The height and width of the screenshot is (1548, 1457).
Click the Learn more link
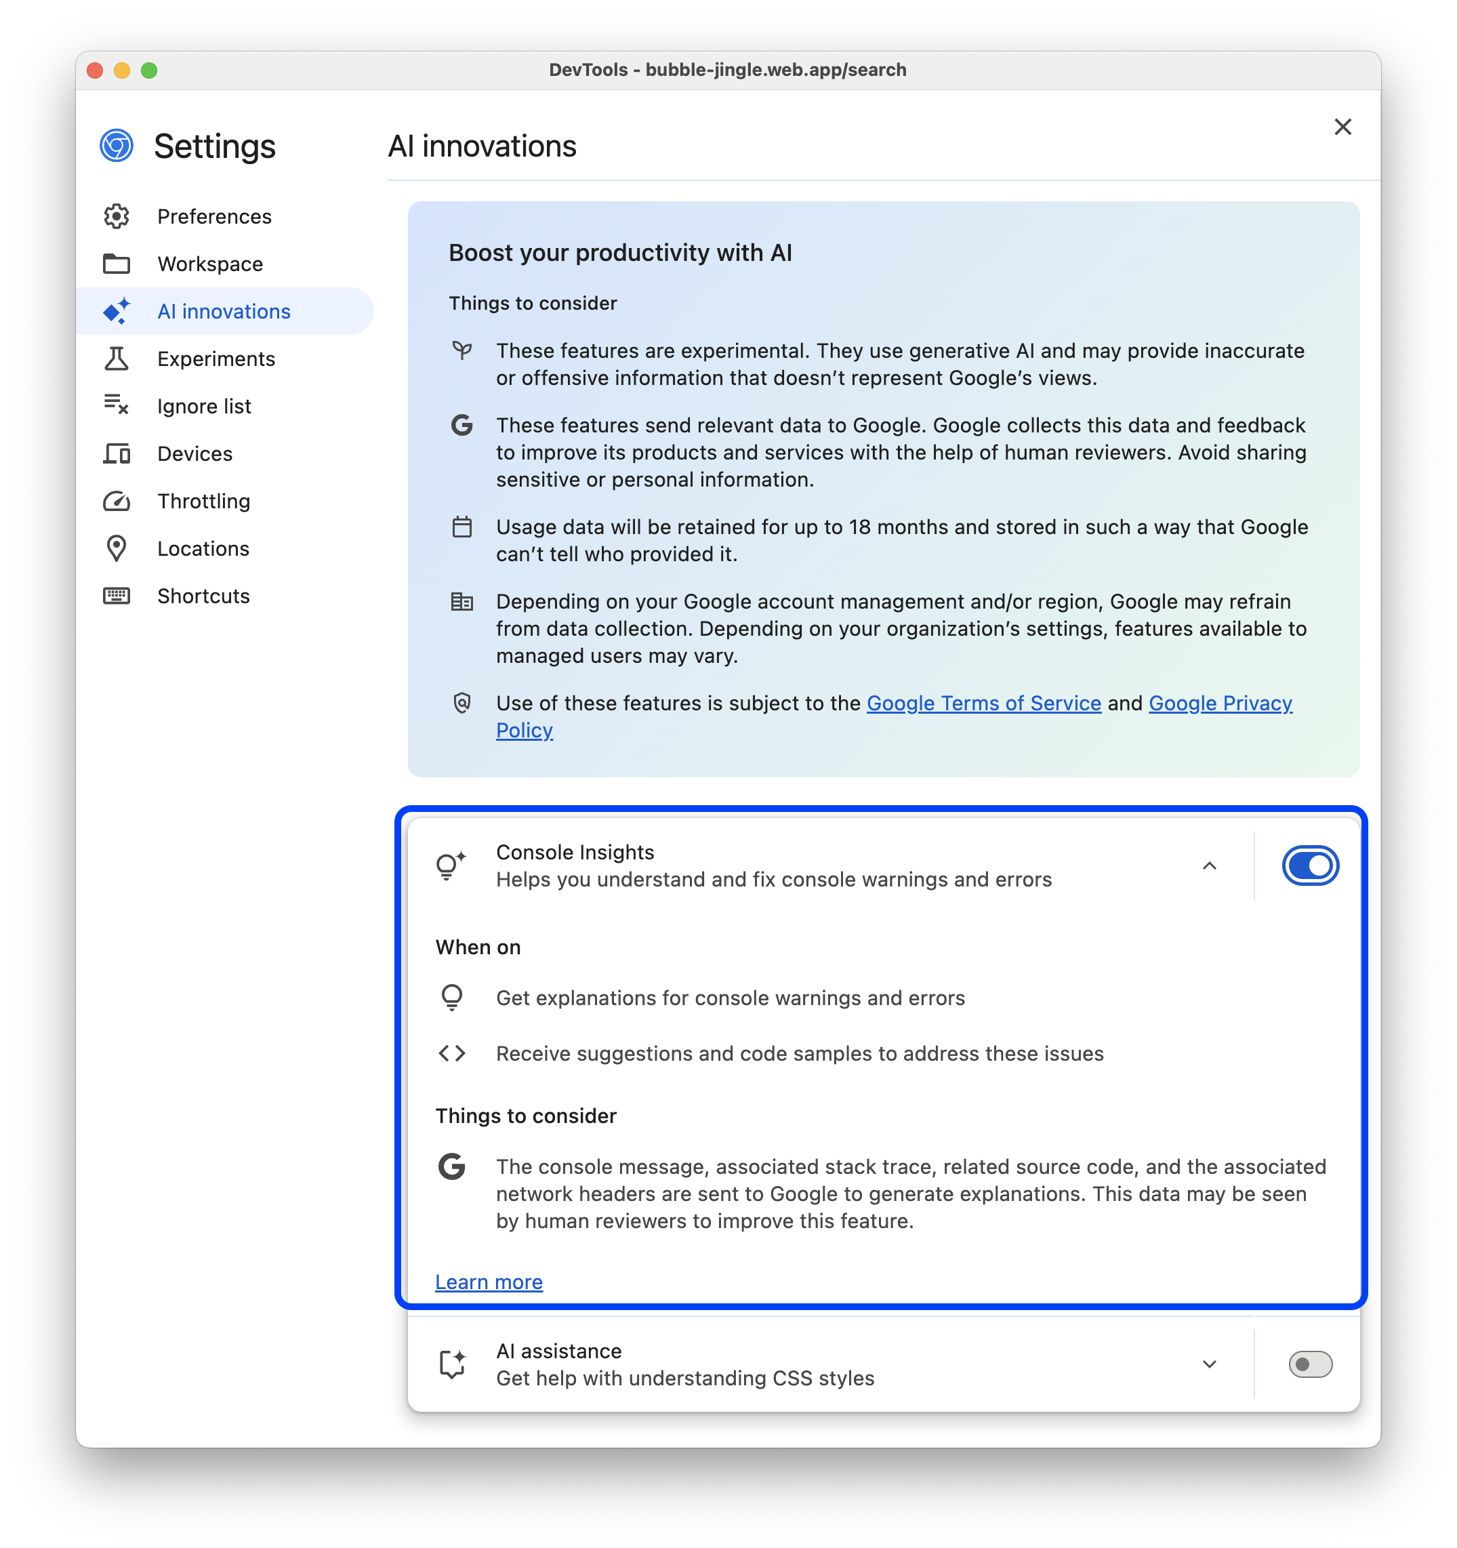(489, 1281)
